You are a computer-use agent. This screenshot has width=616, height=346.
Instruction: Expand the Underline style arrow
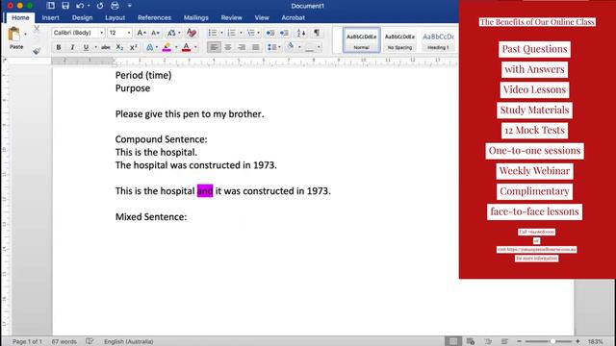click(95, 47)
